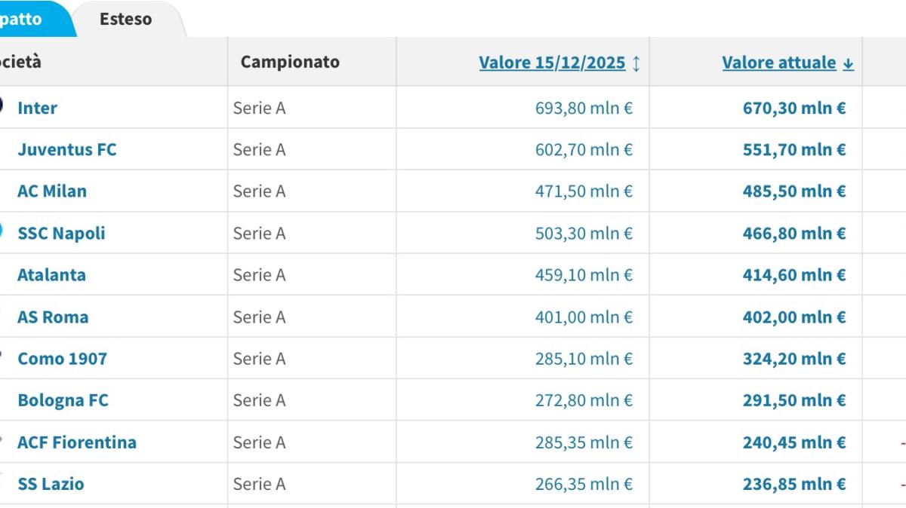This screenshot has width=906, height=508.
Task: Switch back to the Compatto tab
Action: click(x=23, y=19)
